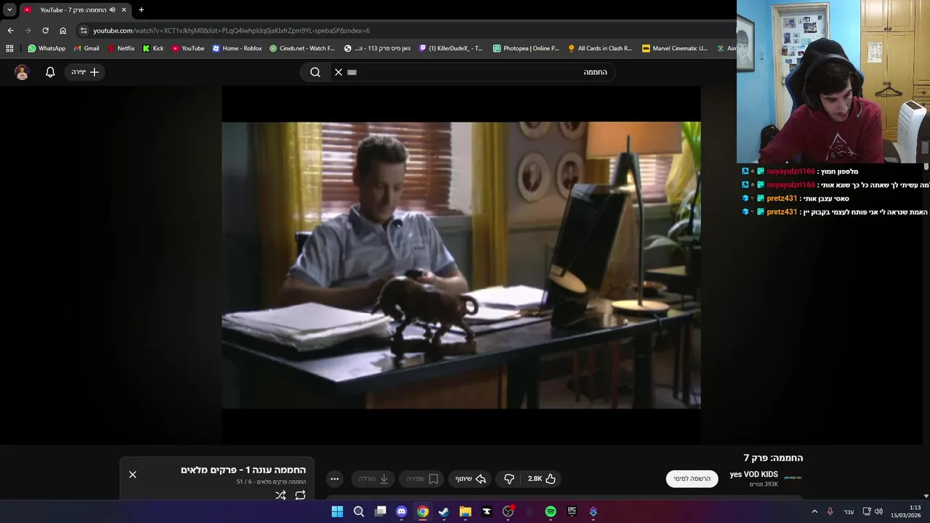Open Spotify from the taskbar
Screen dimensions: 930x523
coord(551,511)
